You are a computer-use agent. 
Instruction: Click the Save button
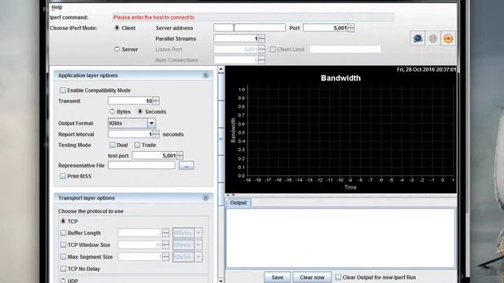[x=277, y=277]
